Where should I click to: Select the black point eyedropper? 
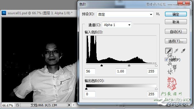tap(169, 51)
